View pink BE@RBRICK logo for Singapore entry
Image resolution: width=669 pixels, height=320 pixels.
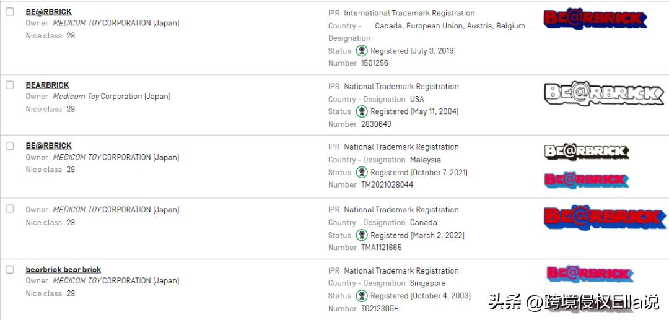click(x=589, y=274)
